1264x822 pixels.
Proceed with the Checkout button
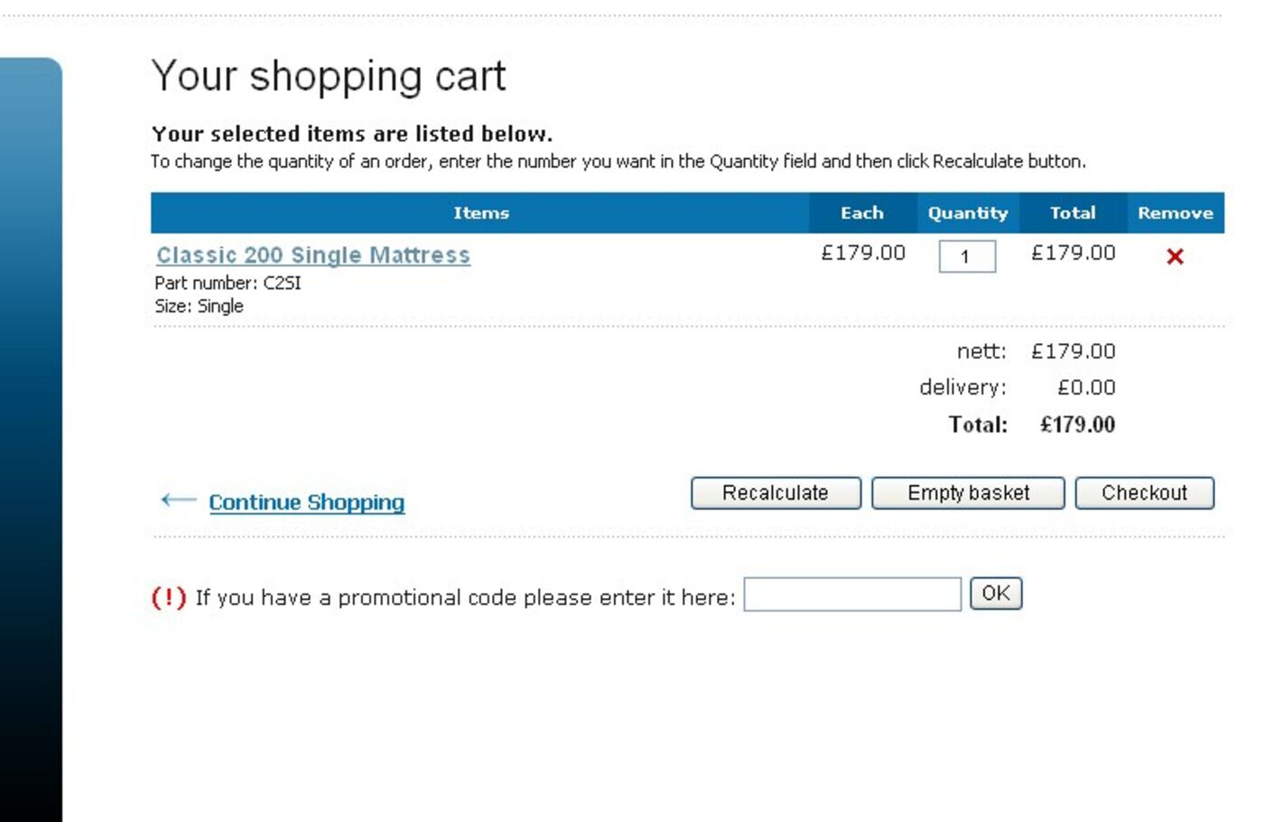pyautogui.click(x=1144, y=493)
